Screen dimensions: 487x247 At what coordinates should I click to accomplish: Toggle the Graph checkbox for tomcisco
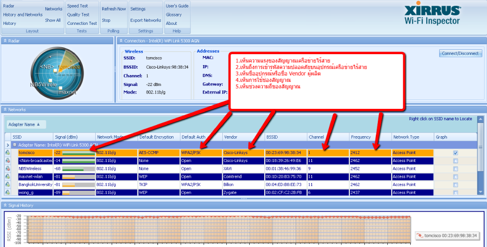pos(455,153)
